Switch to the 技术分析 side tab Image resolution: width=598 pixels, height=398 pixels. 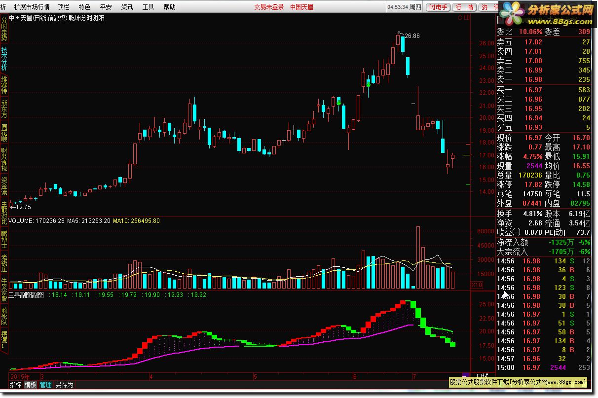pyautogui.click(x=4, y=59)
